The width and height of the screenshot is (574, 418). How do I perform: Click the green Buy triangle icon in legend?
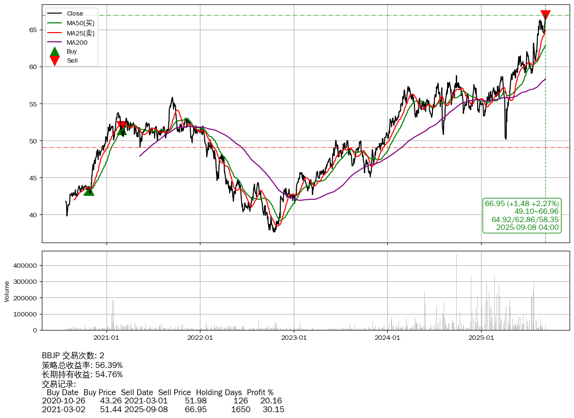tap(55, 52)
